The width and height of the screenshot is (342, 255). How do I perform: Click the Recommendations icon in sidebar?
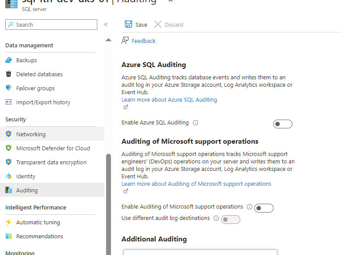8,236
